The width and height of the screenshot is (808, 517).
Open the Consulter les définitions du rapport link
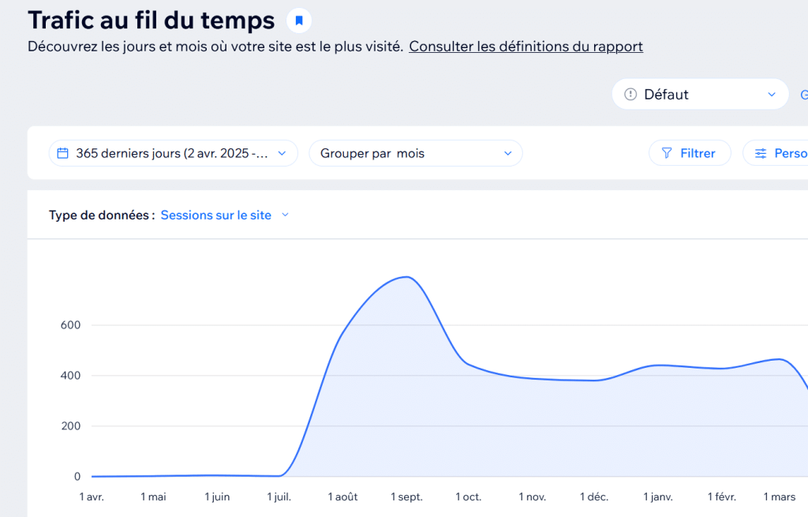point(526,47)
